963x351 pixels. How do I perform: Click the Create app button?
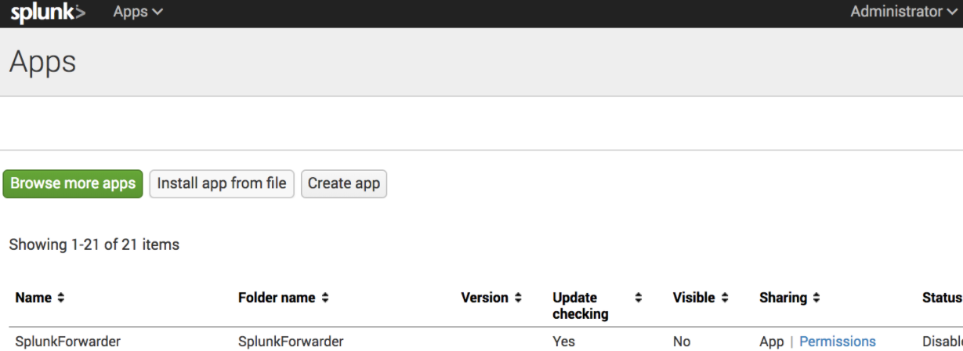[344, 183]
